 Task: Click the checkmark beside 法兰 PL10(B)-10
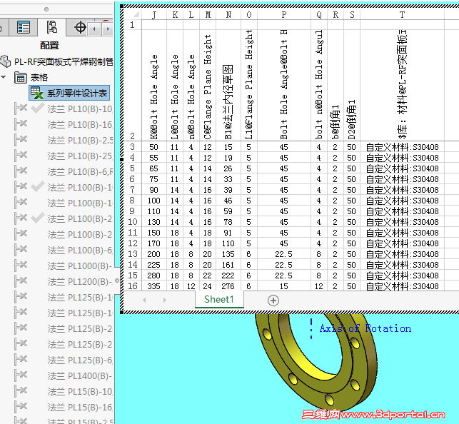click(38, 108)
